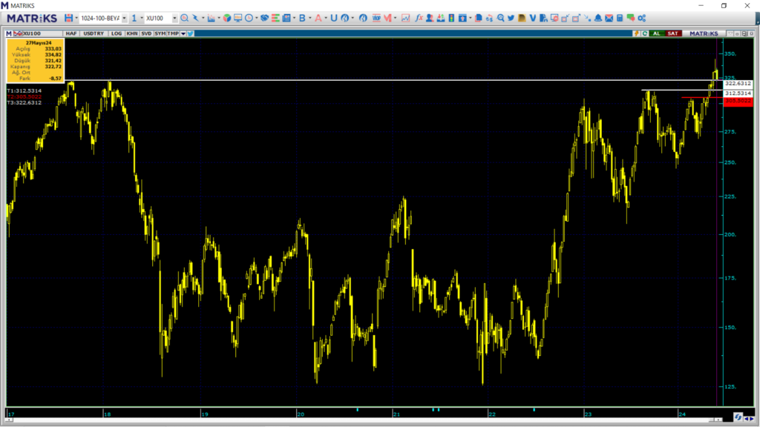Click the fx formula icon

419,18
